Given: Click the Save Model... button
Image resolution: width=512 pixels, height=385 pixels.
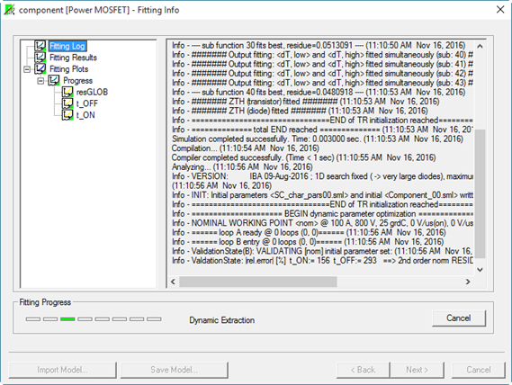Looking at the screenshot, I should 174,370.
